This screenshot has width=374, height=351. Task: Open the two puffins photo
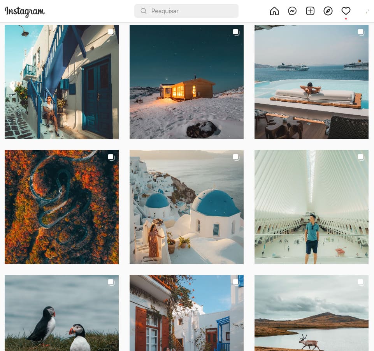[x=61, y=313]
